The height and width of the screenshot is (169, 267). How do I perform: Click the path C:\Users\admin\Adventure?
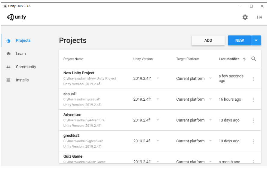pos(84,120)
